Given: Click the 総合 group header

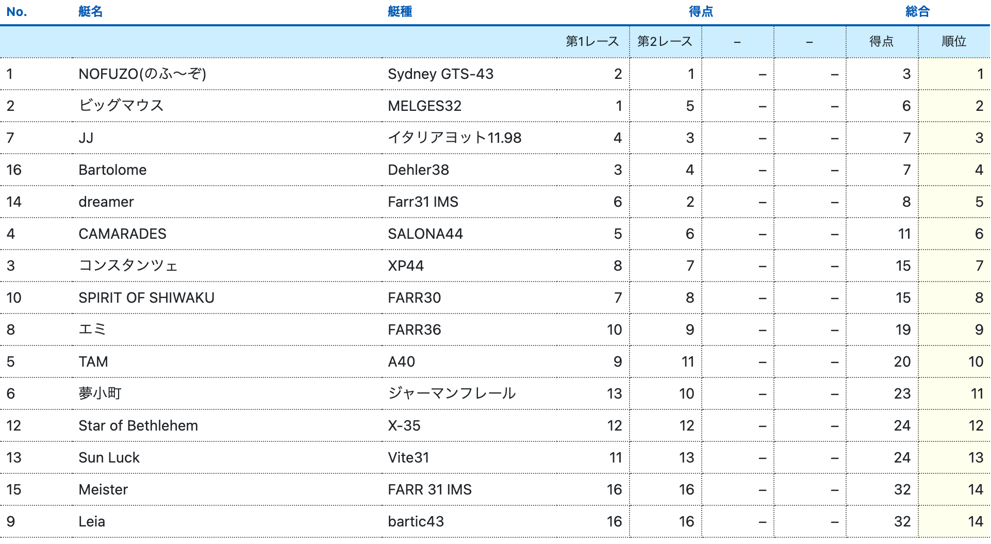Looking at the screenshot, I should pos(917,11).
